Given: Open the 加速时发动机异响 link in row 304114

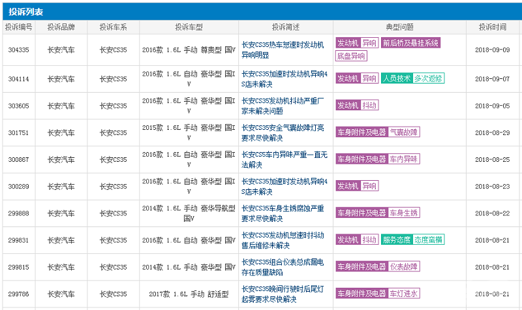Looking at the screenshot, I should pos(284,79).
